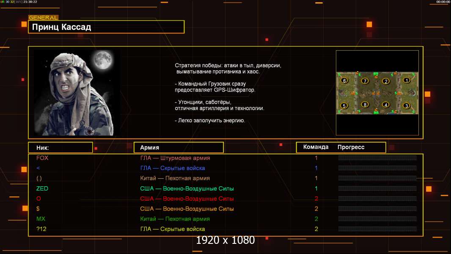This screenshot has width=451, height=254.
Task: Select start position 5 on the minimap
Action: tap(344, 105)
